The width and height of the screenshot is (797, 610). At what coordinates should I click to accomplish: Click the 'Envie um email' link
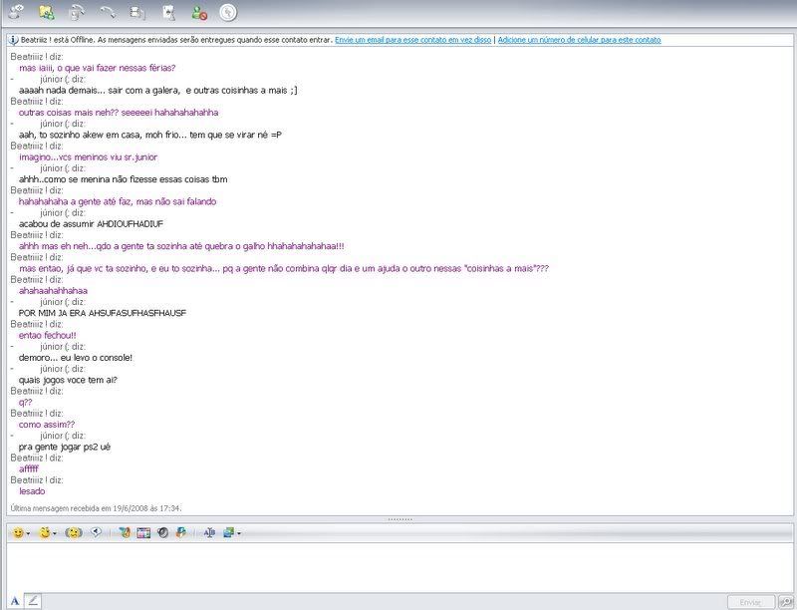point(412,40)
